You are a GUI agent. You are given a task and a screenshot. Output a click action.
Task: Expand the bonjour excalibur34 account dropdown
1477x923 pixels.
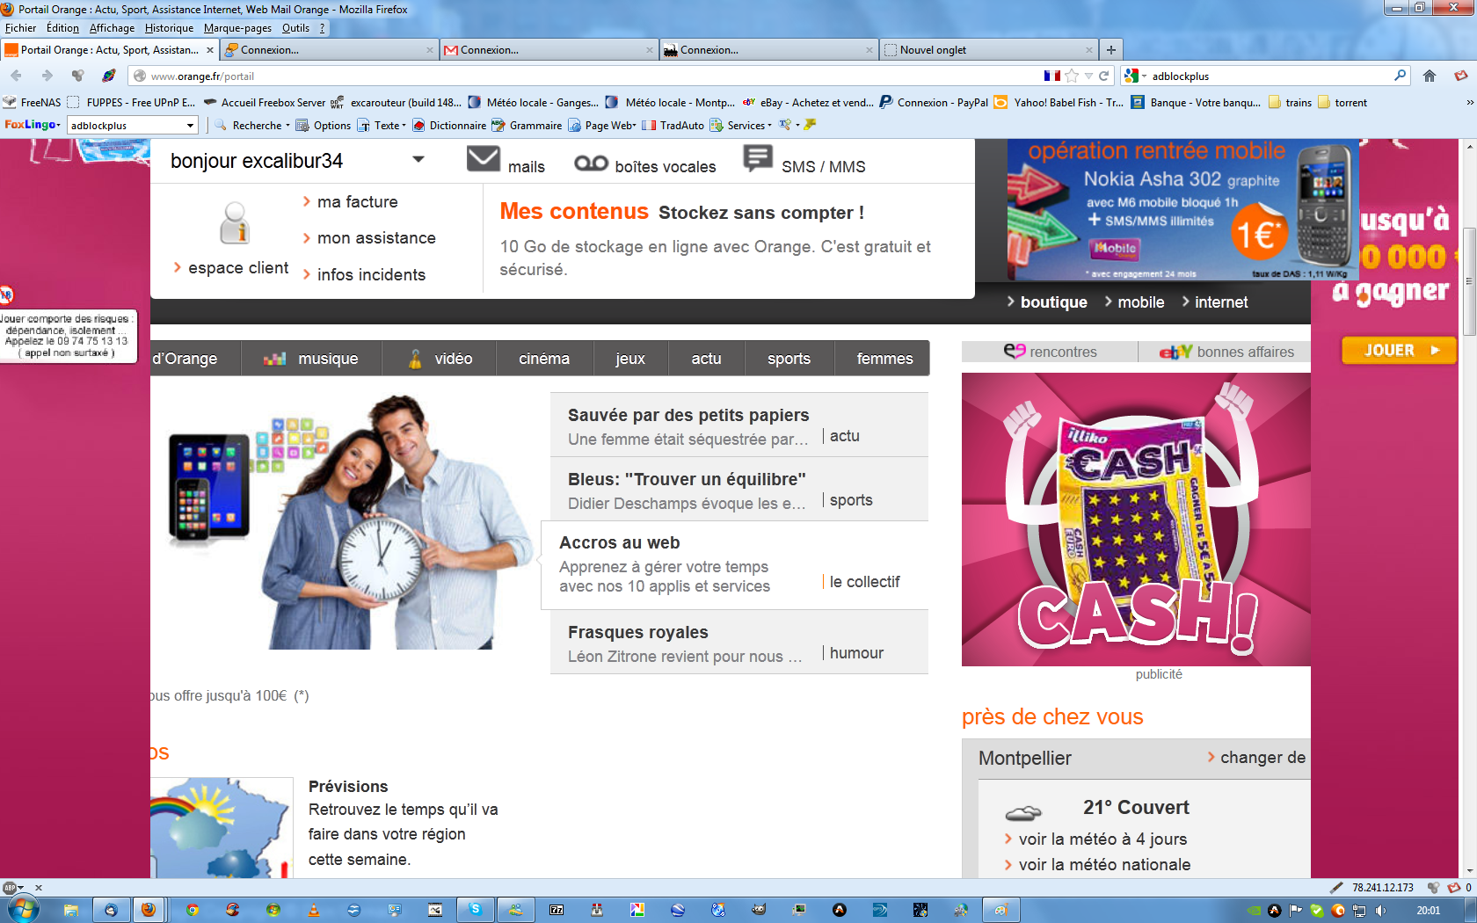[x=418, y=159]
